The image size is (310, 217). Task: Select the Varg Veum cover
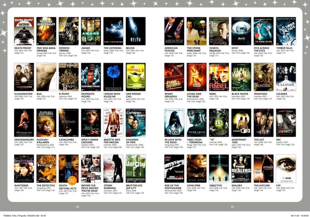coord(197,123)
